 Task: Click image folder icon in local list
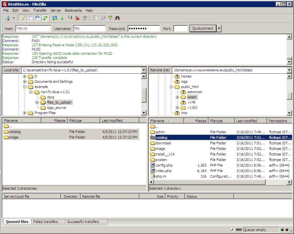tap(7, 137)
